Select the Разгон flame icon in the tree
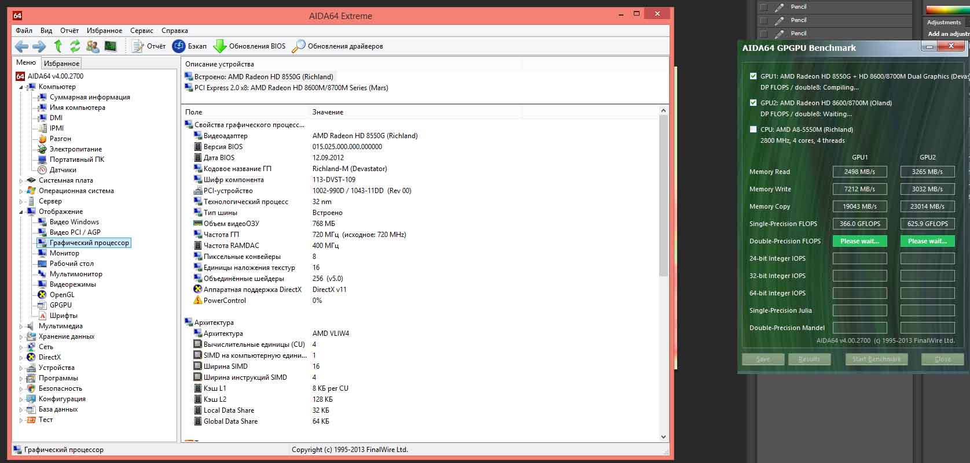The width and height of the screenshot is (970, 463). click(42, 139)
